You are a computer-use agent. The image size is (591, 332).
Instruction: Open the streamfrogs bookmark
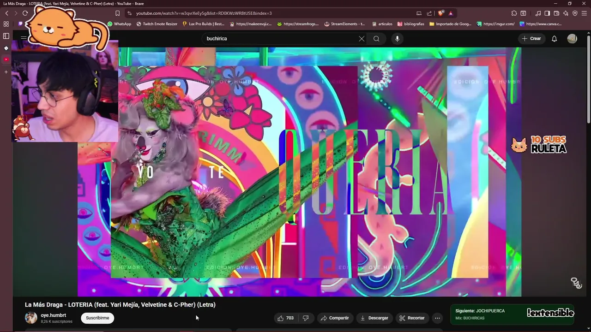(298, 24)
